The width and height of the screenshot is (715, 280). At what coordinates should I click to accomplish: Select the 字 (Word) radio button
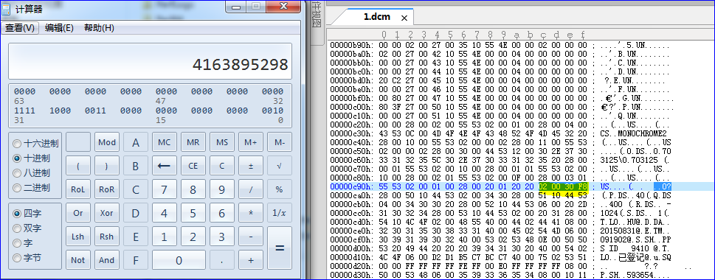[x=17, y=243]
